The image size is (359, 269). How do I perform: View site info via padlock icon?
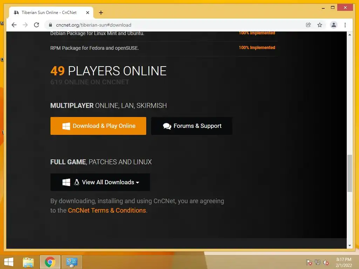pyautogui.click(x=50, y=25)
